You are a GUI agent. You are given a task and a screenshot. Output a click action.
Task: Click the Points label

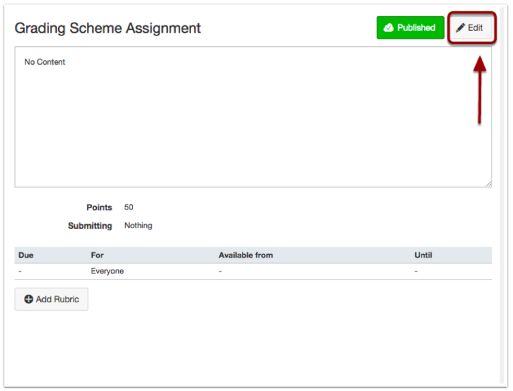point(99,208)
